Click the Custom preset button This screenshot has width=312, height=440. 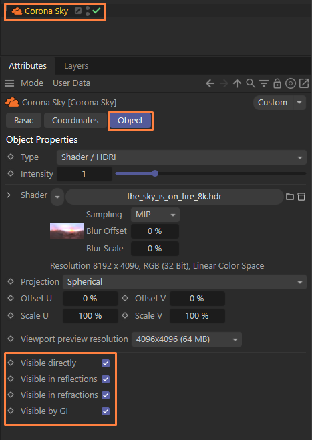(273, 103)
